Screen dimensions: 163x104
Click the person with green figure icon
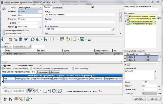click(45, 39)
